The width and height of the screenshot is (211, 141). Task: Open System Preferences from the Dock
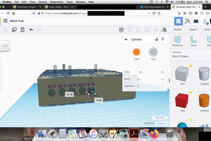pos(103,134)
